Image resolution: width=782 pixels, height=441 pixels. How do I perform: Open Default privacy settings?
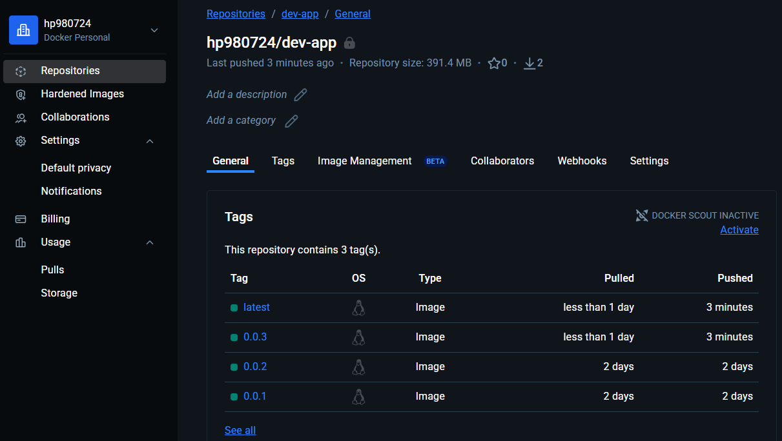pos(76,168)
